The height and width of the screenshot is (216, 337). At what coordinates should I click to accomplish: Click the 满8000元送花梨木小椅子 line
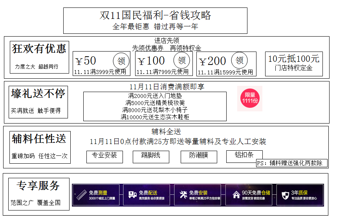[155, 110]
